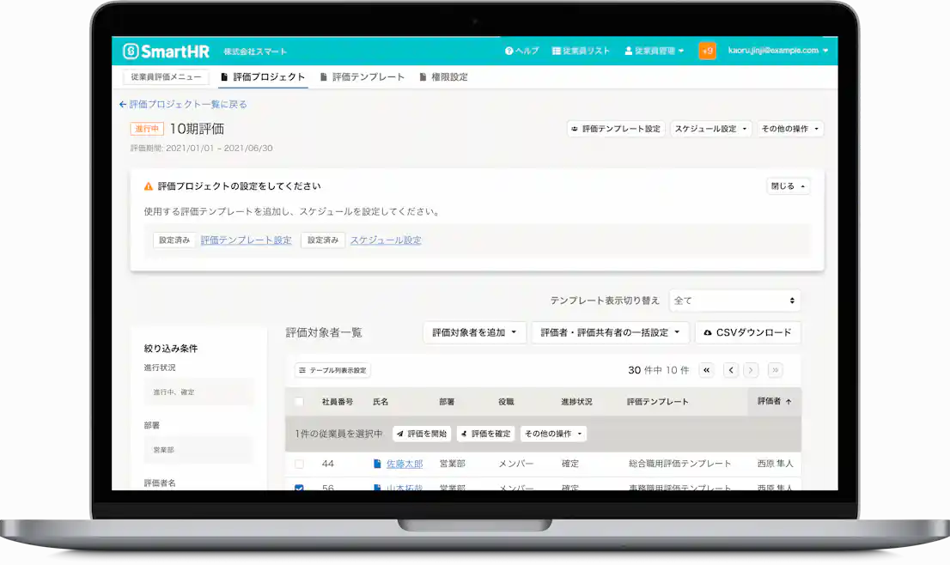Switch to the 評価テンプレート tab
Image resolution: width=950 pixels, height=565 pixels.
365,76
